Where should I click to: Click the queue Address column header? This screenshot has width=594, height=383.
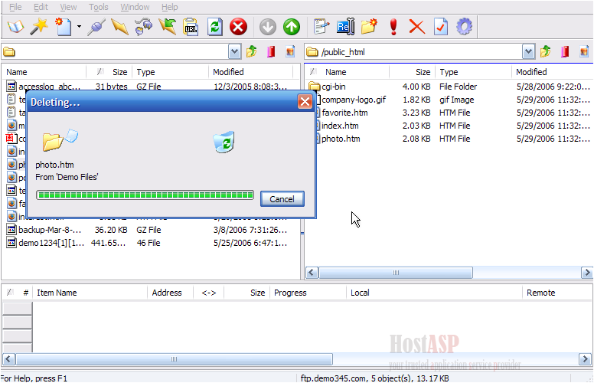point(170,293)
